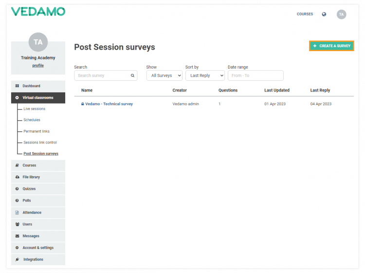The width and height of the screenshot is (365, 273).
Task: Click the Messages envelope icon
Action: click(17, 236)
